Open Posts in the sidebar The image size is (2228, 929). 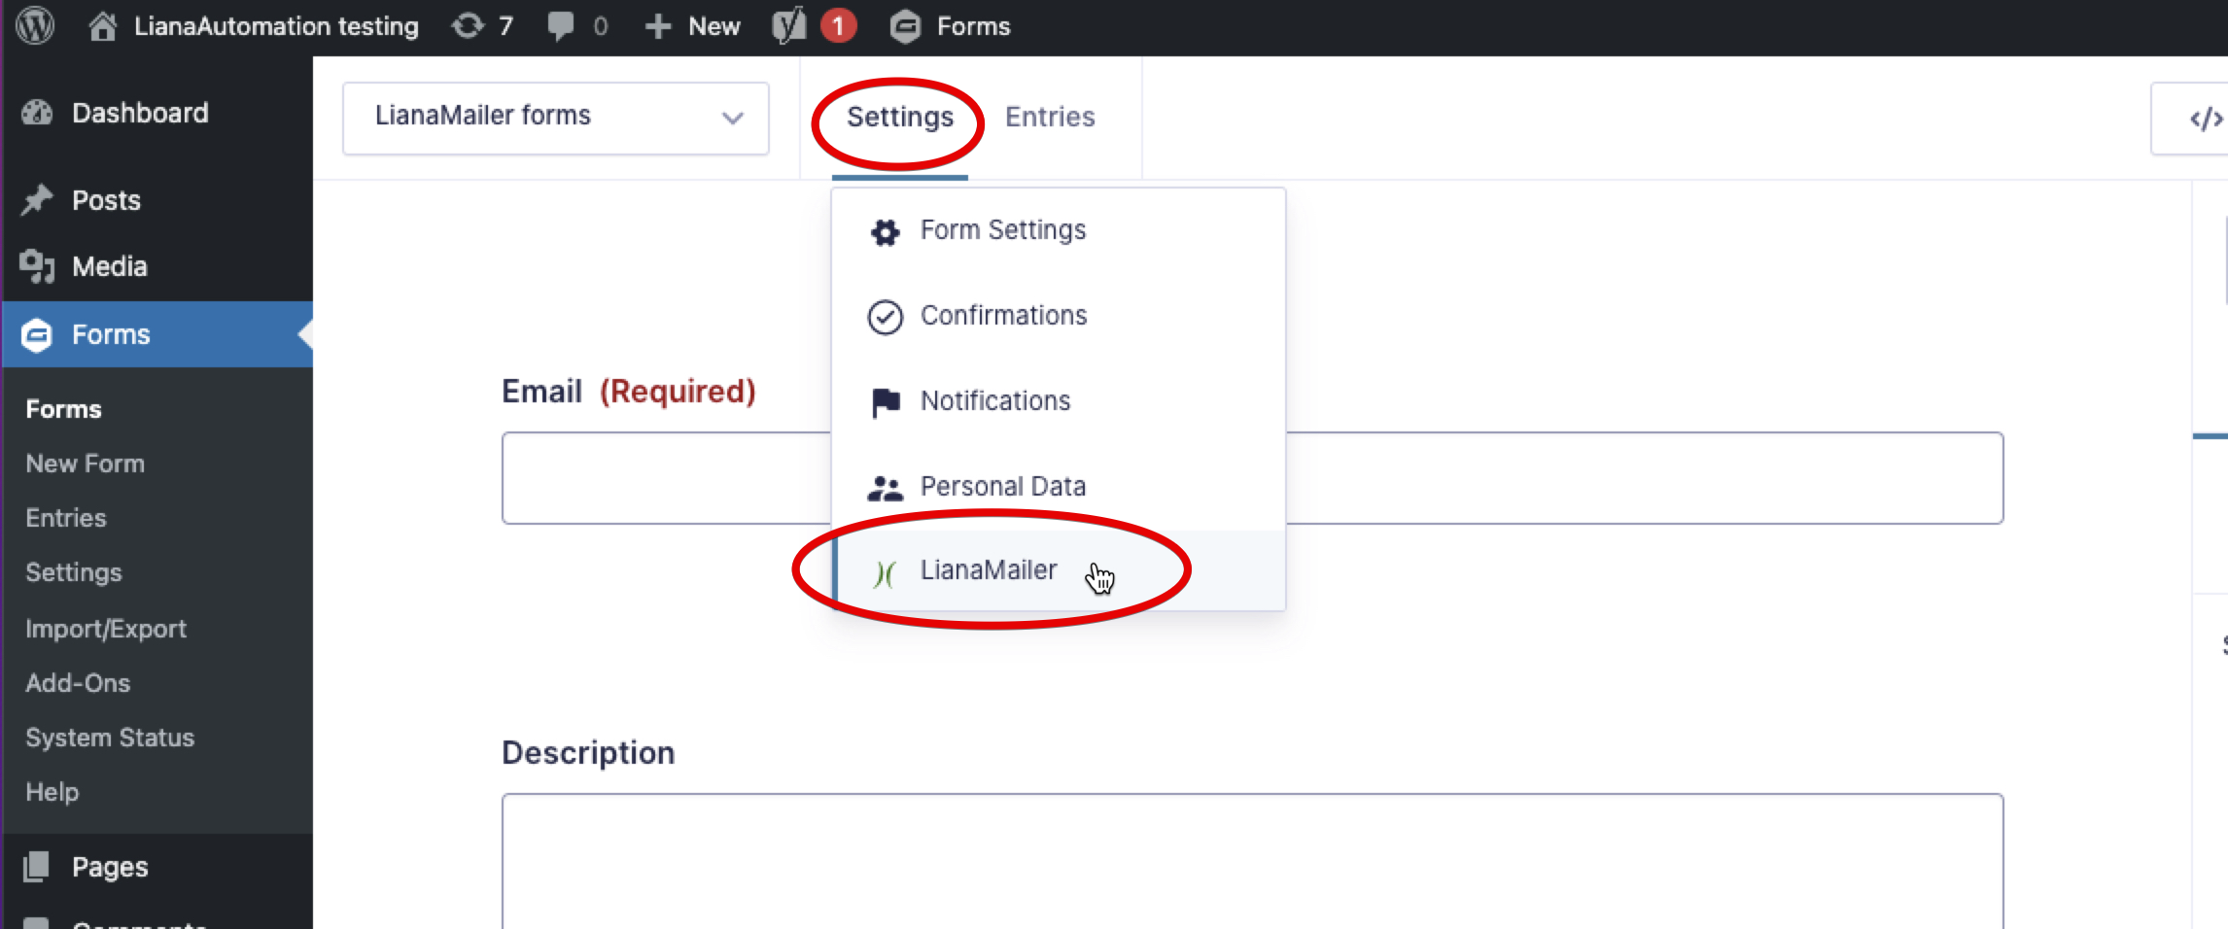coord(106,200)
